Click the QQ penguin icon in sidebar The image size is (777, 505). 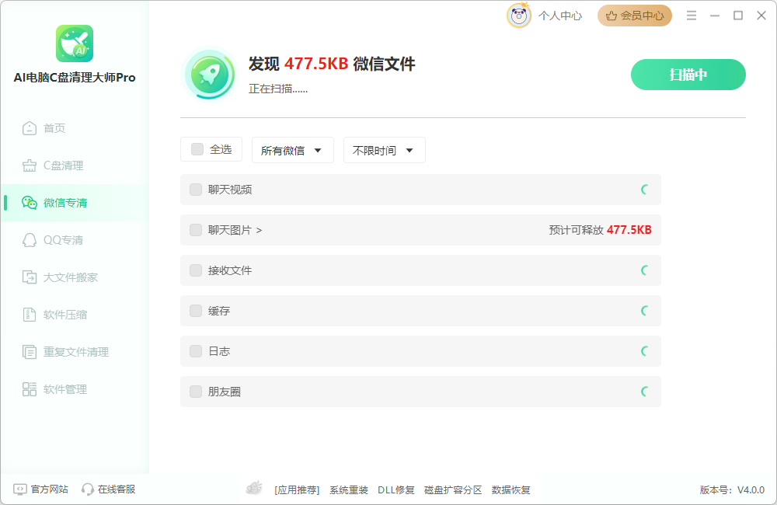coord(30,240)
